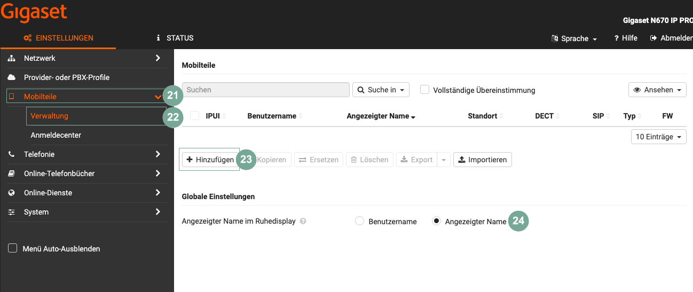
Task: Click the DECT column sort arrows
Action: pyautogui.click(x=558, y=116)
